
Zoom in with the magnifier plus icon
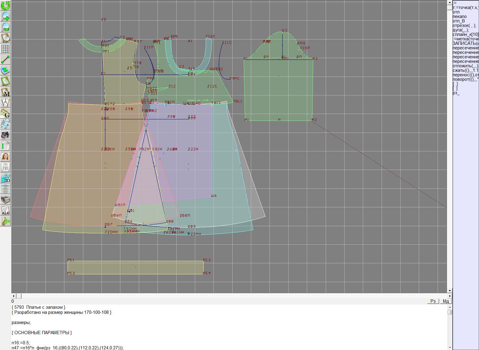5,16
